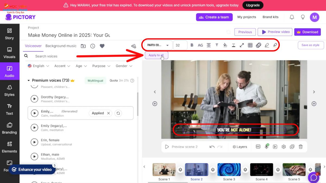Toggle voiceover mute speaker icon

[134, 46]
